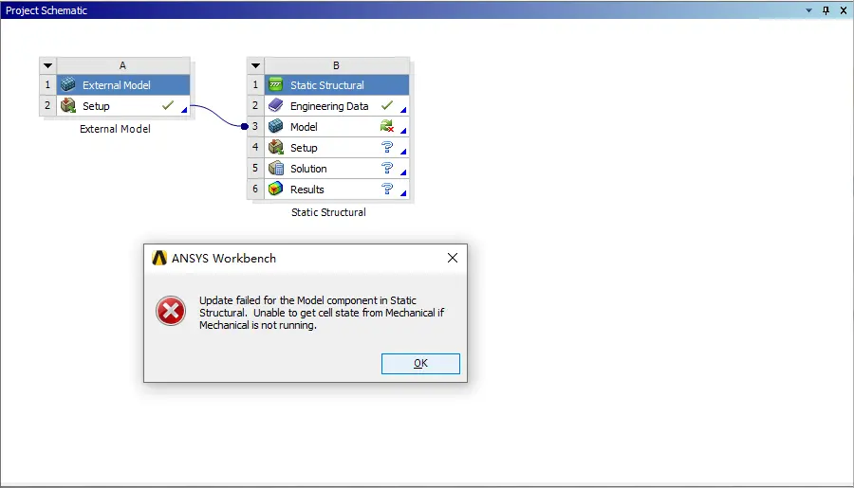Click the Setup icon in system A
Screen dimensions: 854x488
[x=68, y=105]
